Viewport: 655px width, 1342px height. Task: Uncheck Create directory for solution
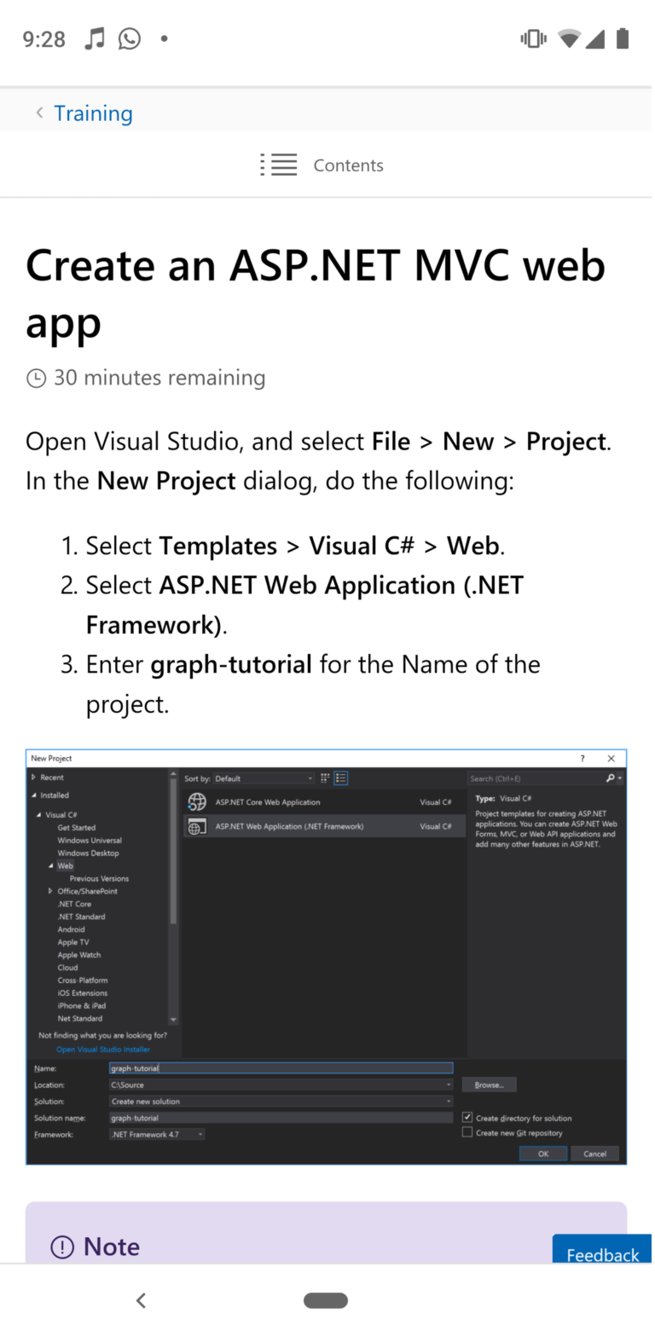click(468, 1117)
